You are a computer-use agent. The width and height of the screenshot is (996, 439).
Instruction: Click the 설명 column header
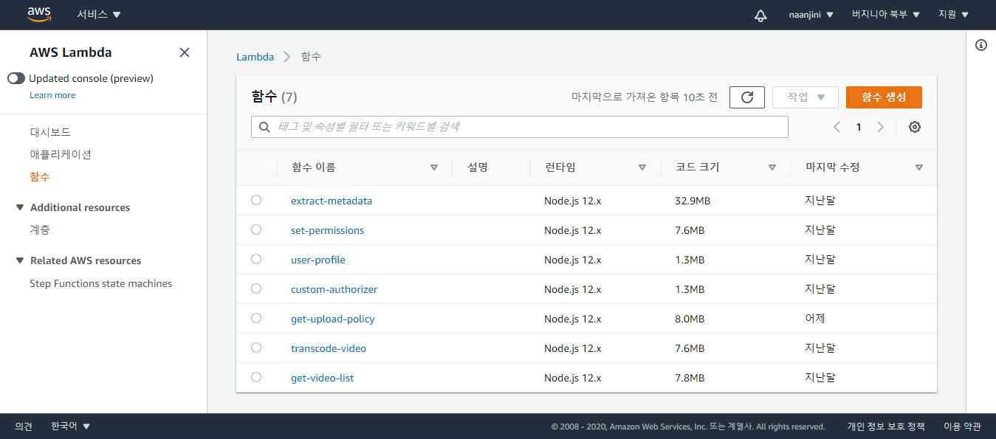pyautogui.click(x=478, y=167)
